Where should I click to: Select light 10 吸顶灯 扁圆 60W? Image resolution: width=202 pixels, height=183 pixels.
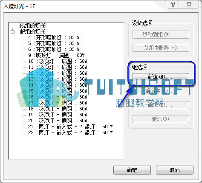pyautogui.click(x=58, y=61)
